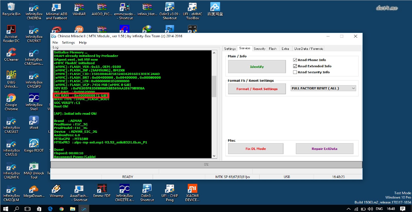
Task: Click log scrollbar down arrow
Action: [x=214, y=156]
